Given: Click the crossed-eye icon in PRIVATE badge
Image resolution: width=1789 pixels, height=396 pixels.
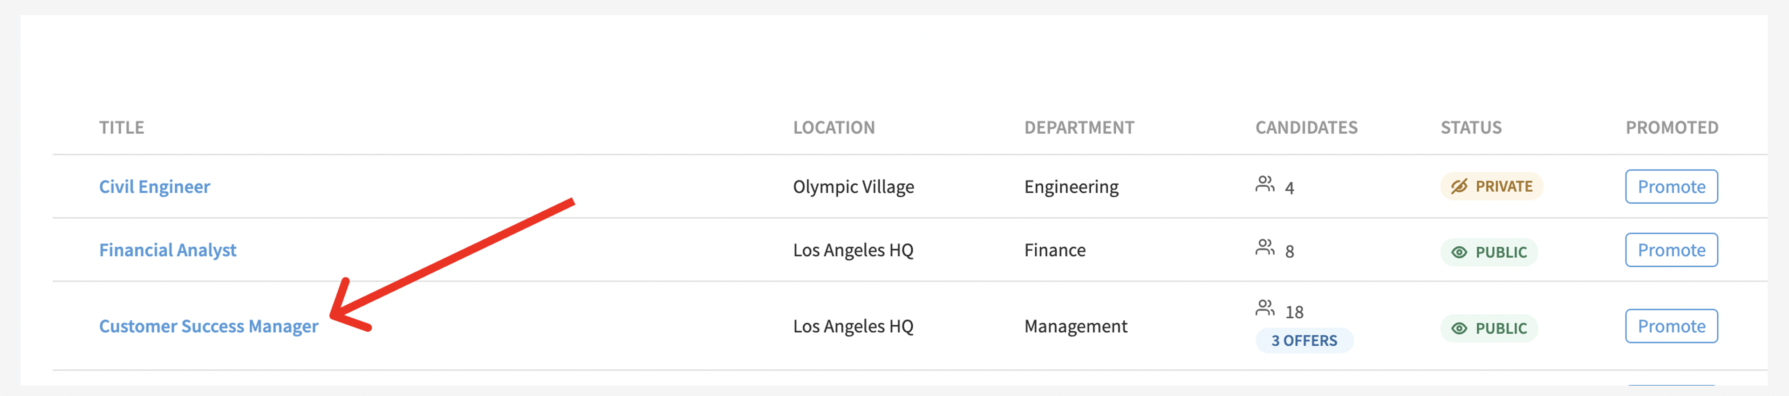Looking at the screenshot, I should 1459,187.
